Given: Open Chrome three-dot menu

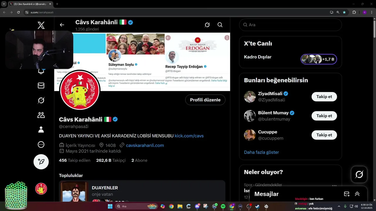Looking at the screenshot, I should tap(372, 12).
